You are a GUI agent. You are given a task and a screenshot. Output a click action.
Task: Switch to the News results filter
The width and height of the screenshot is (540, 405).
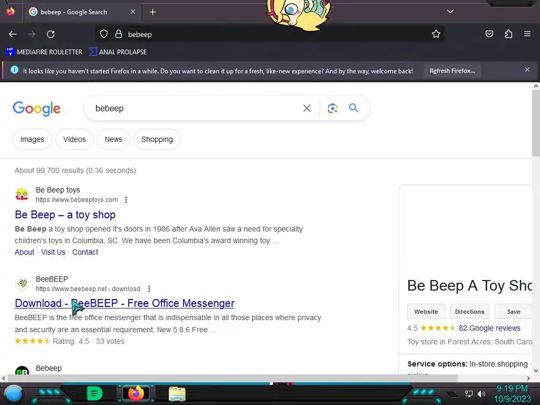point(114,139)
